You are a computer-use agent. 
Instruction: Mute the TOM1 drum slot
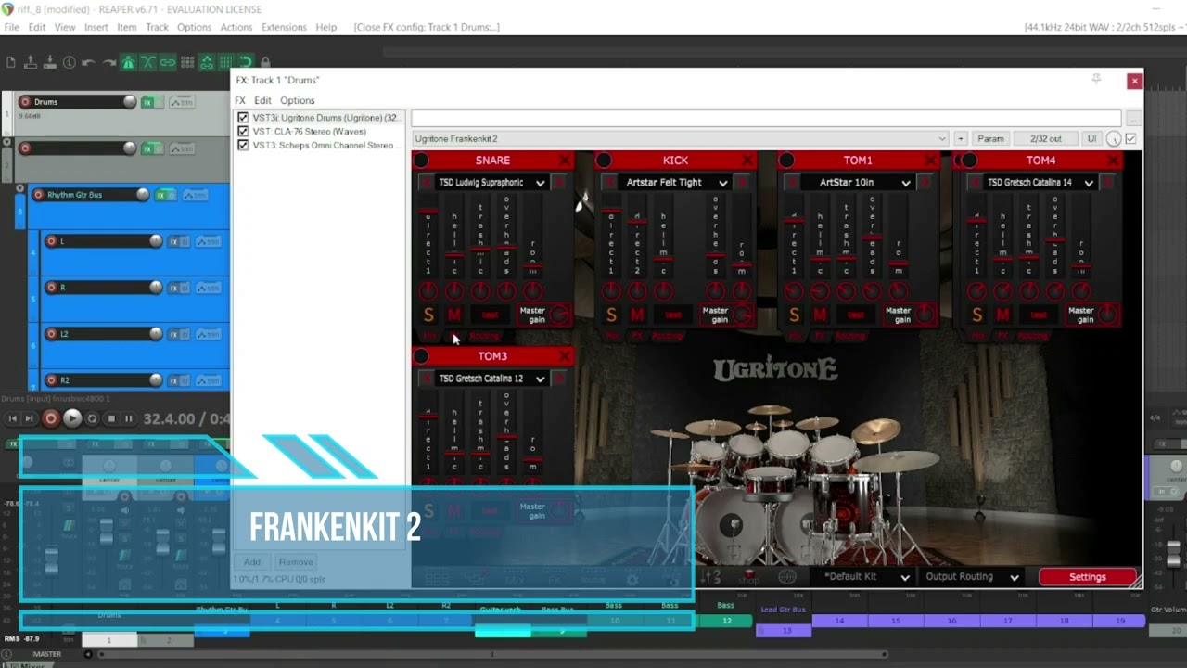click(x=820, y=315)
